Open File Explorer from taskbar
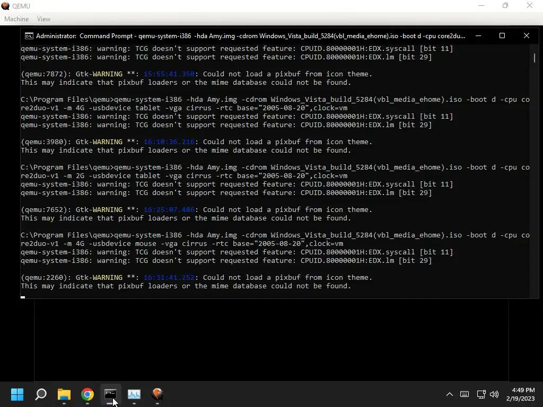The height and width of the screenshot is (407, 543). click(64, 394)
